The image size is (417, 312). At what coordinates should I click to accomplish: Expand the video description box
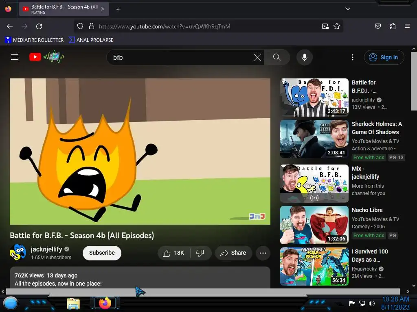140,278
